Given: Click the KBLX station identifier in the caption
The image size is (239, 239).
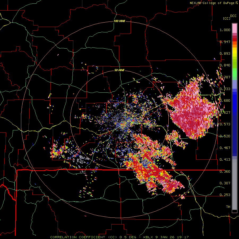Looking at the screenshot, I should 149,237.
